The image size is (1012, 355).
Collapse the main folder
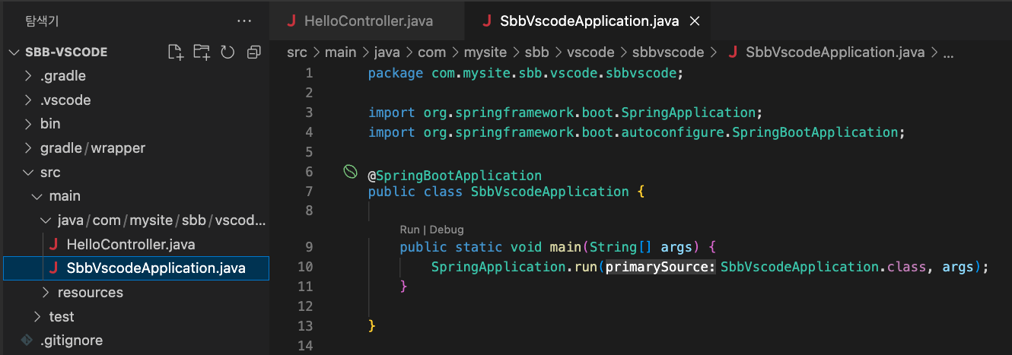tap(37, 196)
